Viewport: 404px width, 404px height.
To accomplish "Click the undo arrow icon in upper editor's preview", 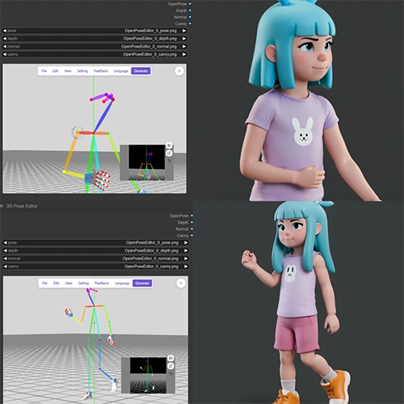I will click(x=169, y=161).
